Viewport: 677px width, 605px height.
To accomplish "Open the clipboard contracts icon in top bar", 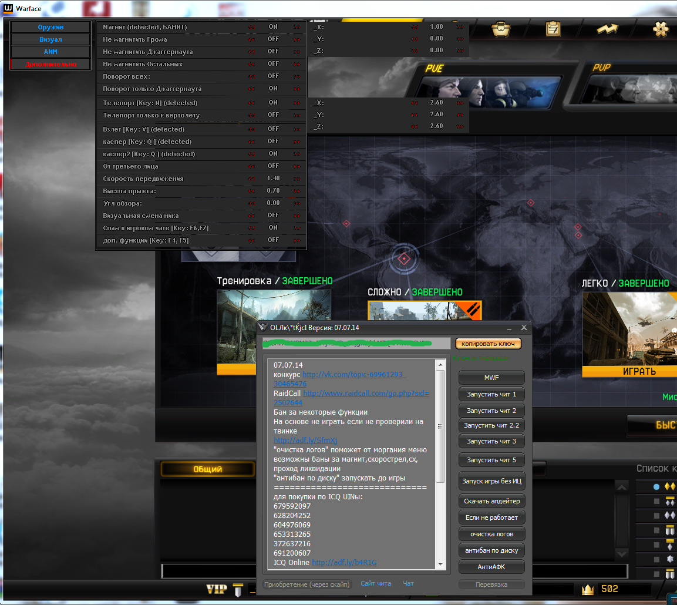I will (x=553, y=29).
